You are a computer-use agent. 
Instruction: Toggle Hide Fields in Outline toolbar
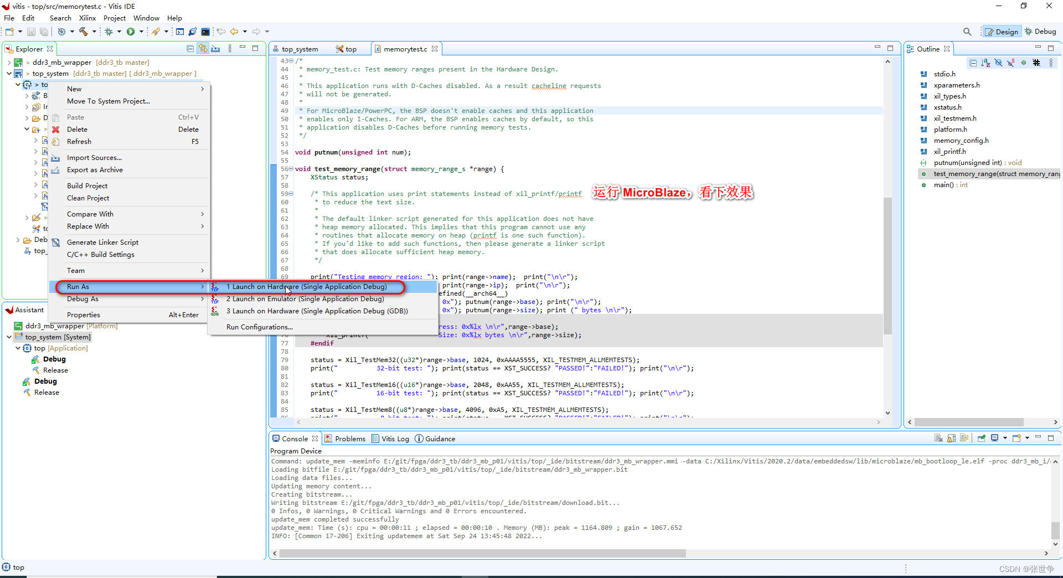[x=998, y=63]
